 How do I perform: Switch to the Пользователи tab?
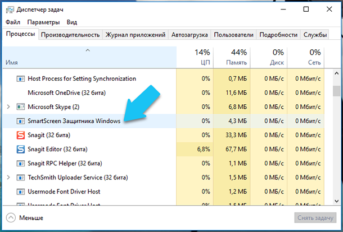pyautogui.click(x=233, y=35)
